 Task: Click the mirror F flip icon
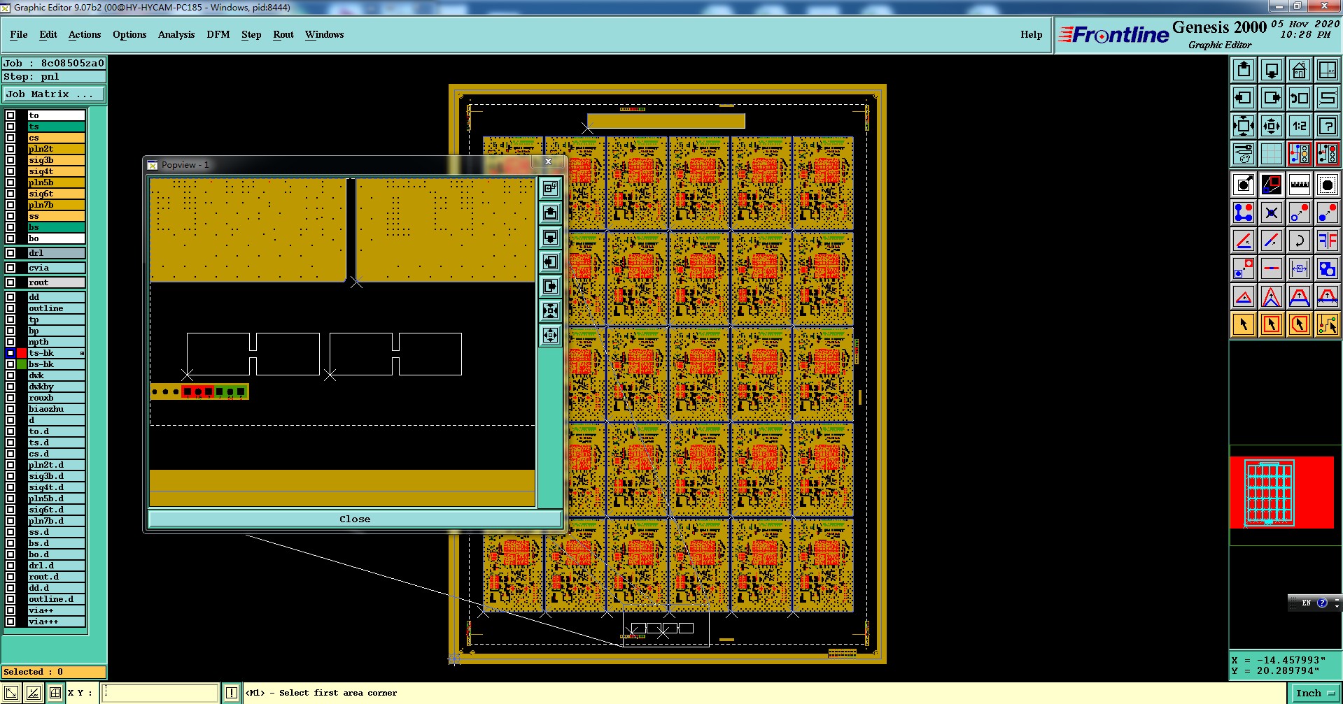click(x=1328, y=240)
